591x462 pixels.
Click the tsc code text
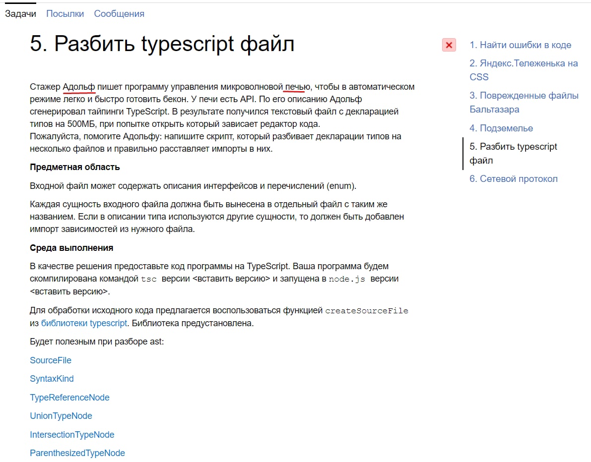pyautogui.click(x=148, y=279)
